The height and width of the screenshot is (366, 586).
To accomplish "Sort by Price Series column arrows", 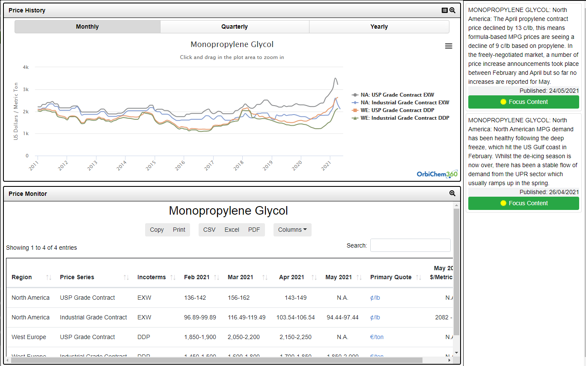I will click(126, 277).
